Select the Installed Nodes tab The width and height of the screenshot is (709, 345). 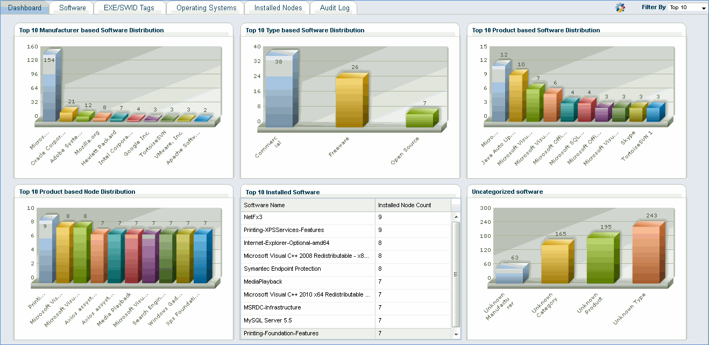pyautogui.click(x=278, y=8)
